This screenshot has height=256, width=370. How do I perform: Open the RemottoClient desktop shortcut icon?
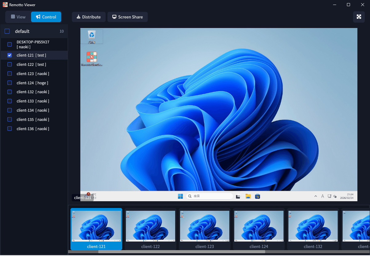pos(91,57)
